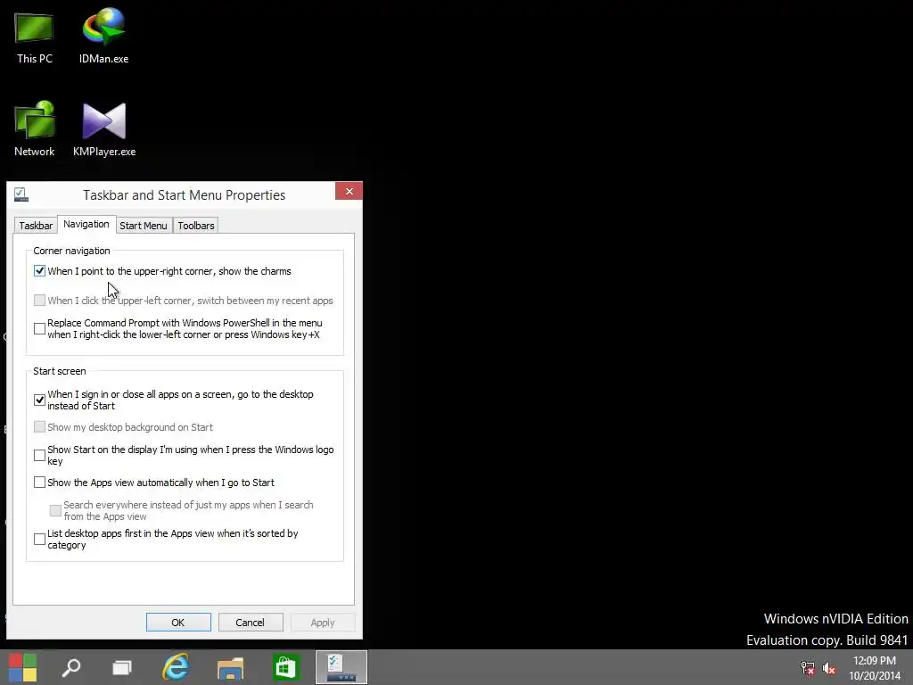Switch to the Start Menu tab

click(x=144, y=226)
